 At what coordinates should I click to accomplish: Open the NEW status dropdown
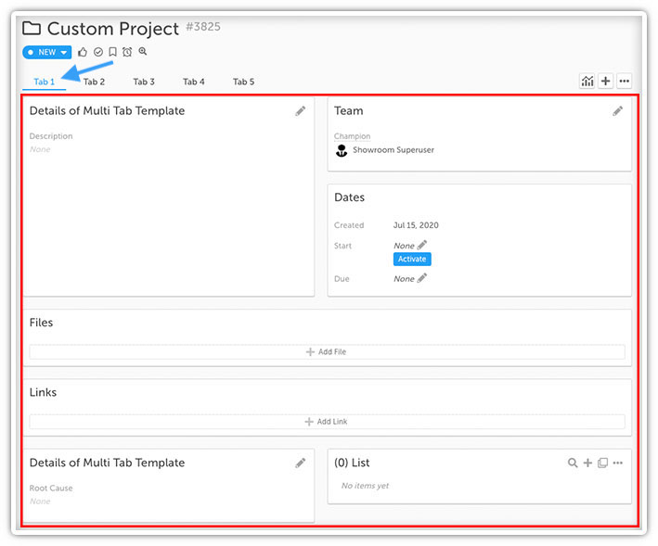click(x=47, y=53)
